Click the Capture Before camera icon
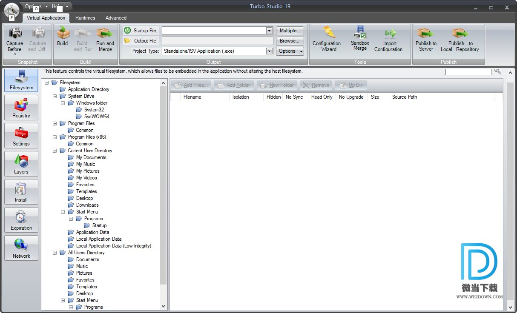 click(x=15, y=33)
